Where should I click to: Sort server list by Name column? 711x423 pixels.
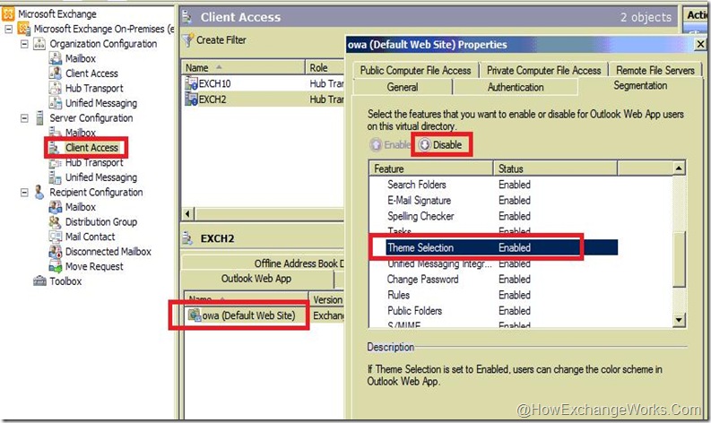(x=243, y=68)
